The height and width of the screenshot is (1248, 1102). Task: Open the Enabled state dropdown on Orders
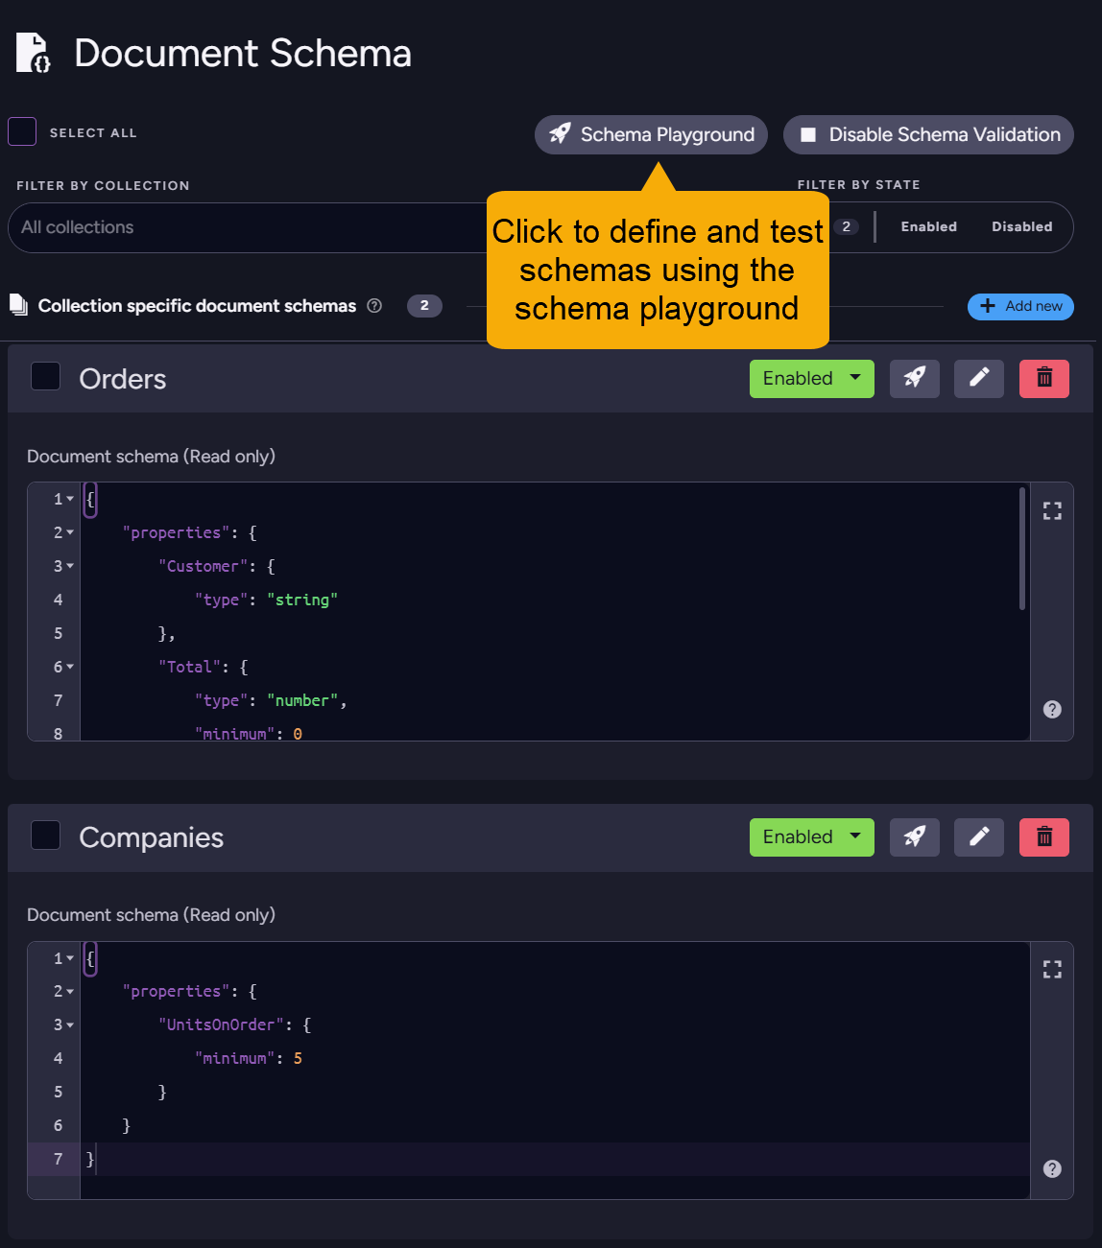[x=811, y=378]
